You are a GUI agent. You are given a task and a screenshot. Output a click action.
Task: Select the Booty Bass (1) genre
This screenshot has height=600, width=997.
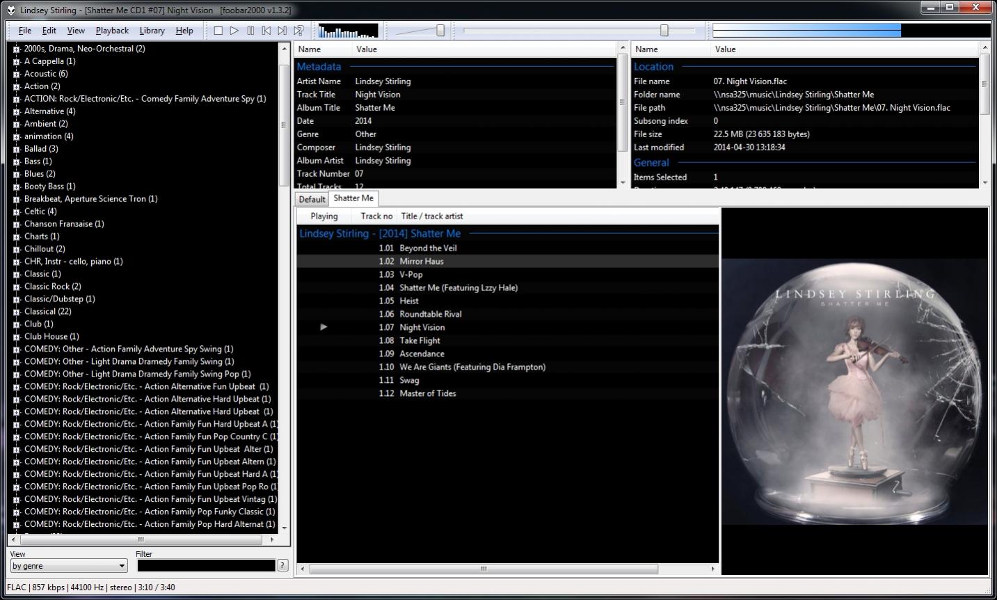tap(50, 187)
